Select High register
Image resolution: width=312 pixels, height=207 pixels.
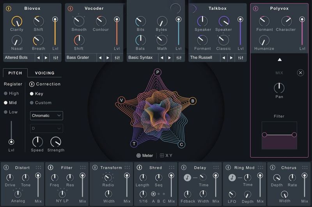pos(11,94)
